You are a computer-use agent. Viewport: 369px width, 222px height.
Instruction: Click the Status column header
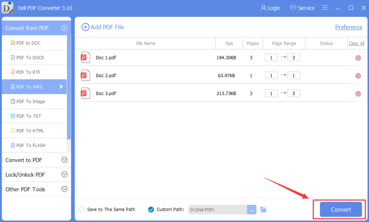[x=326, y=43]
